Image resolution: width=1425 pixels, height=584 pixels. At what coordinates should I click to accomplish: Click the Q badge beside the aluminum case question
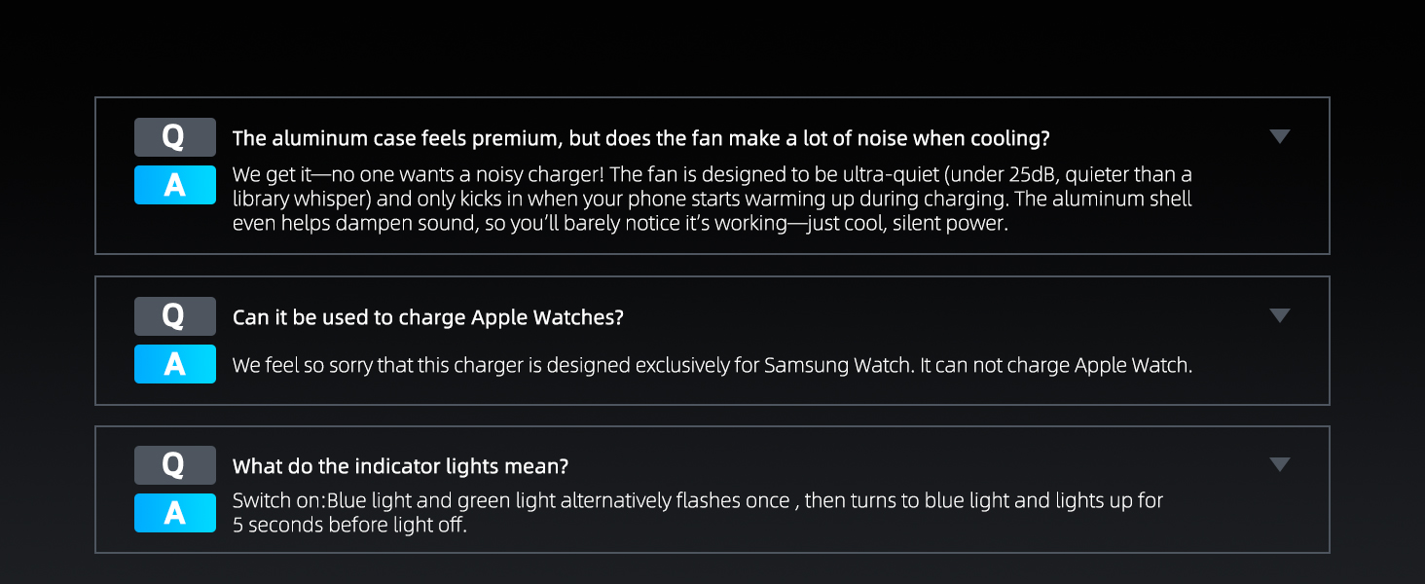click(175, 137)
